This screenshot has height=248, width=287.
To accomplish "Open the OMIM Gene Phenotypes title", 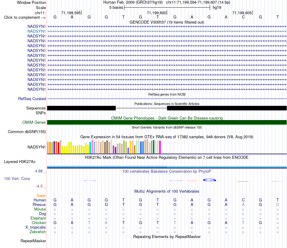I will [x=167, y=118].
